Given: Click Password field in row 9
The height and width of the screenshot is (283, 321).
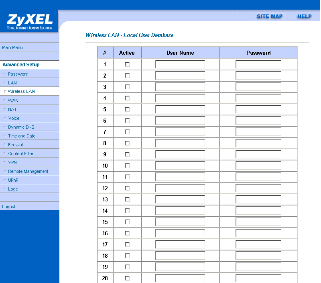Looking at the screenshot, I should pos(258,154).
